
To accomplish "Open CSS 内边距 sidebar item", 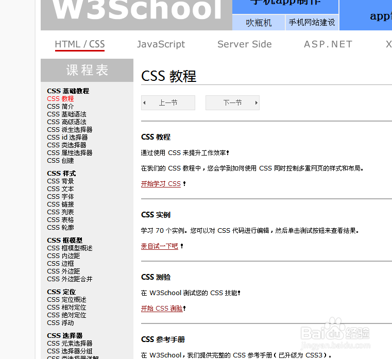I will [x=63, y=256].
